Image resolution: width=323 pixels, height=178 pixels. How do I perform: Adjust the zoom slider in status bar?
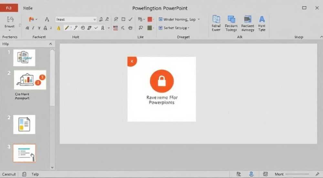pos(297,174)
